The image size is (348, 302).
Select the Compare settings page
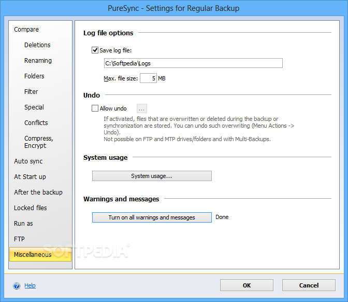tap(26, 30)
